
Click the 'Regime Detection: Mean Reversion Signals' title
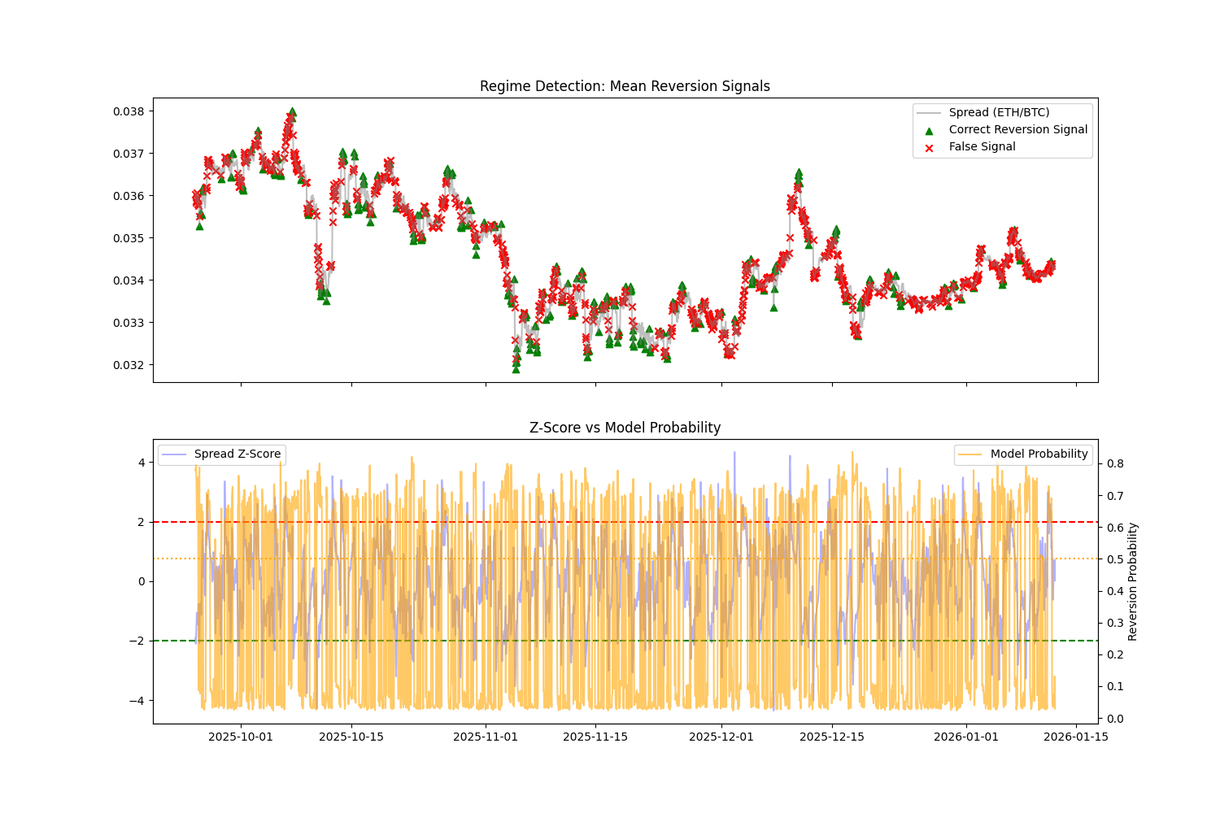tap(625, 86)
